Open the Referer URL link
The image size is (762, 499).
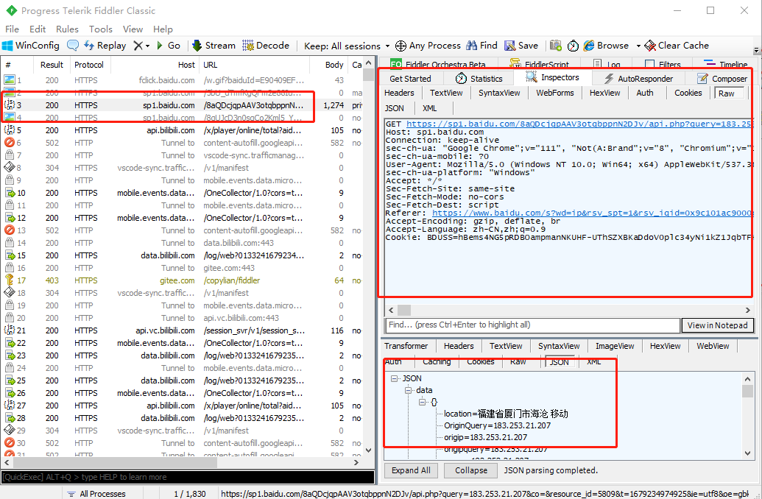[591, 213]
